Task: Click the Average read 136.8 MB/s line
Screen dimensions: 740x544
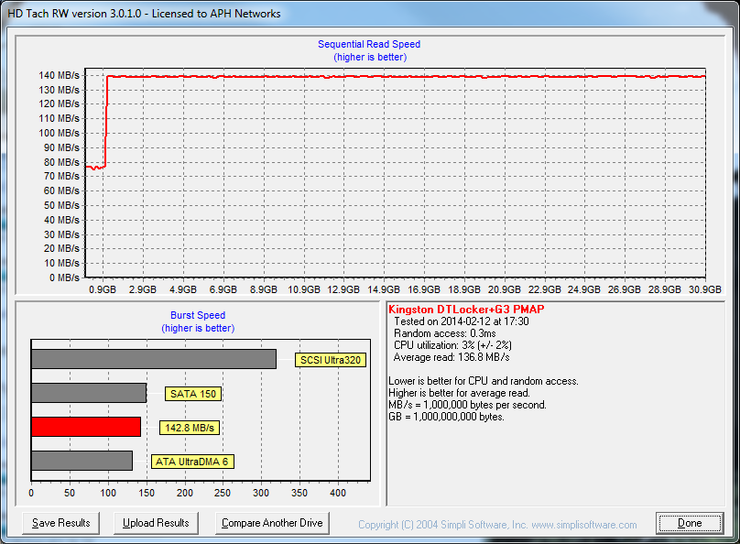Action: (x=451, y=357)
